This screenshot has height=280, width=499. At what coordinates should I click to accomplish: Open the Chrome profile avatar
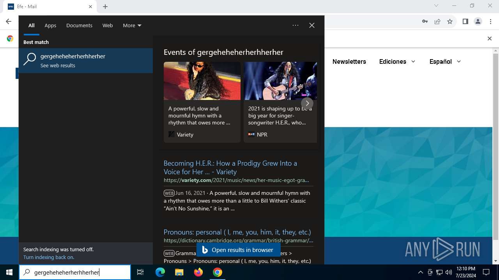pyautogui.click(x=478, y=21)
